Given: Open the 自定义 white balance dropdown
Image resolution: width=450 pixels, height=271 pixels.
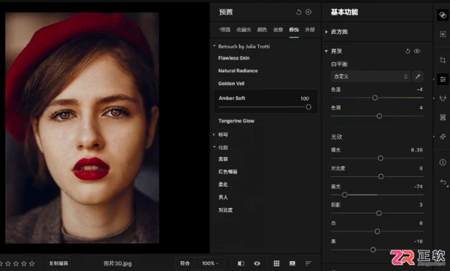Looking at the screenshot, I should [x=371, y=76].
